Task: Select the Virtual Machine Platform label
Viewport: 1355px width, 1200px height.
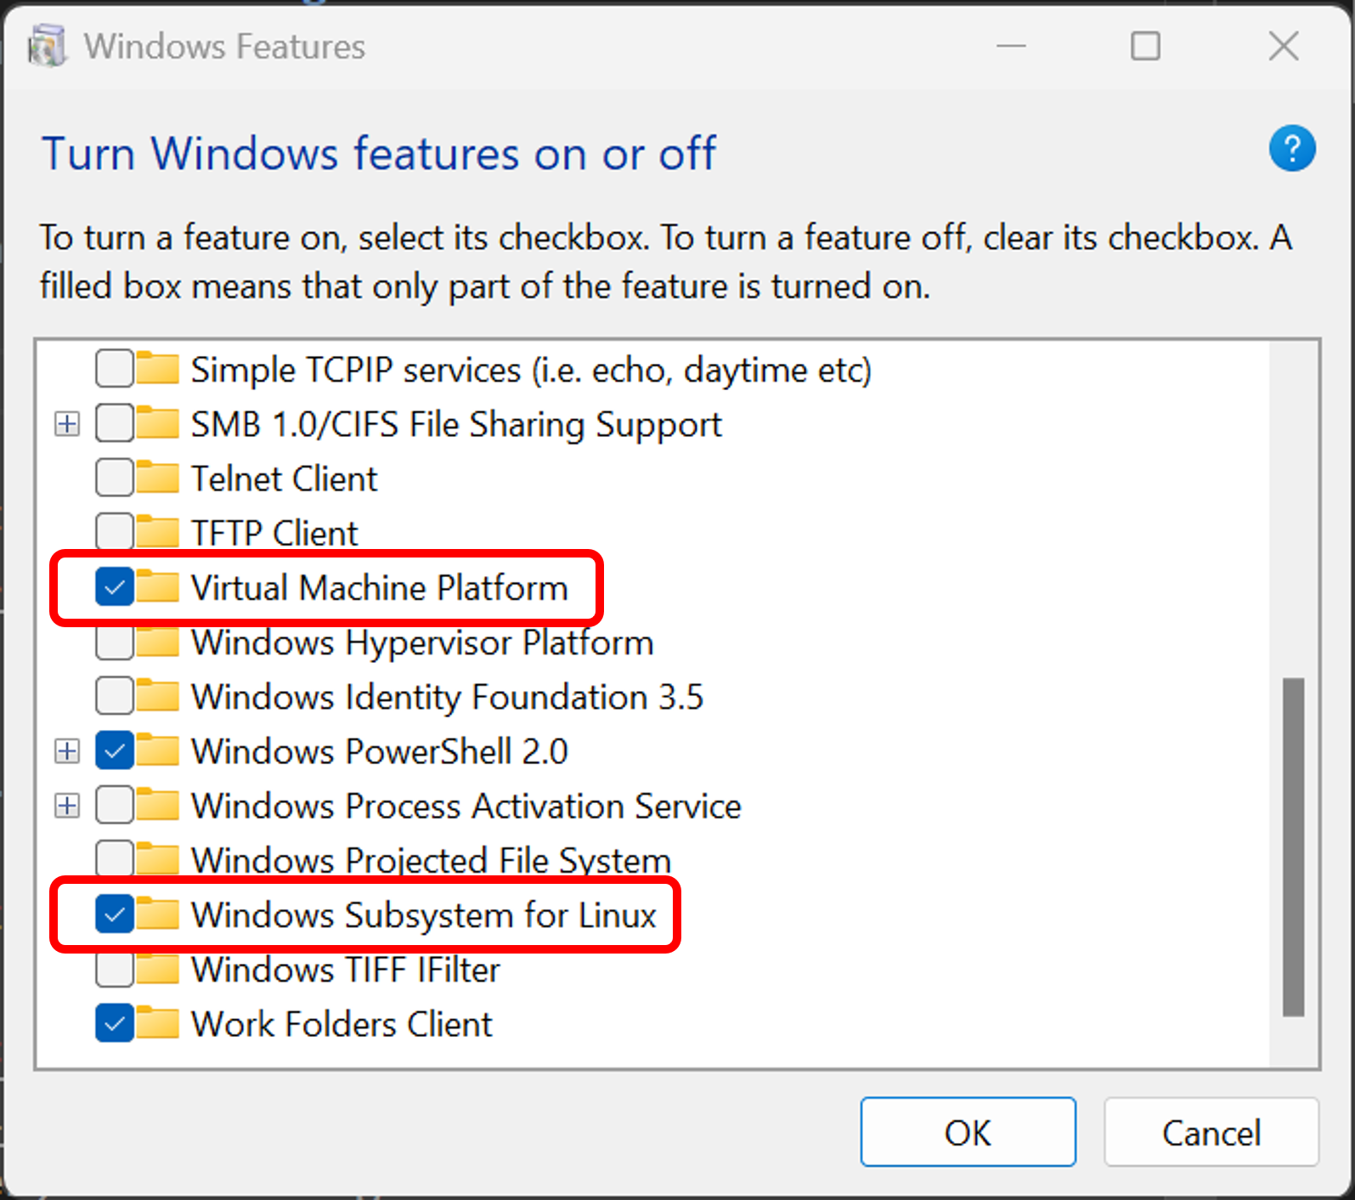Action: click(x=379, y=587)
